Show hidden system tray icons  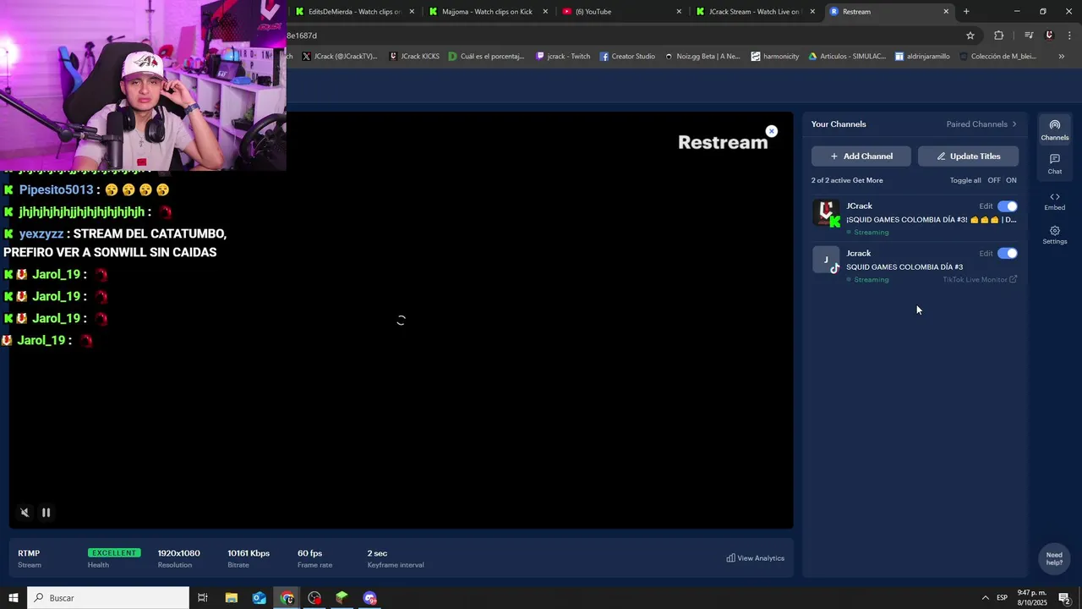[x=984, y=598]
